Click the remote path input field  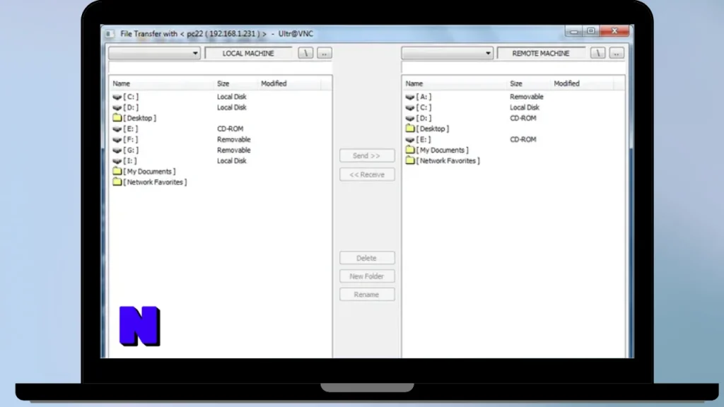(x=513, y=68)
